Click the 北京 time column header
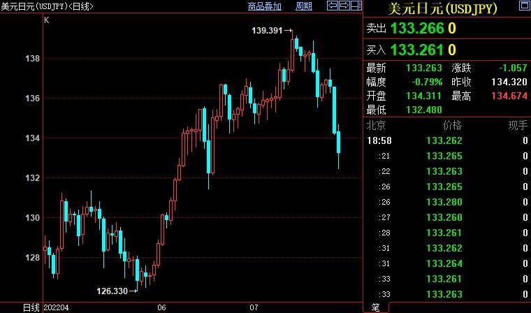This screenshot has width=531, height=313. pyautogui.click(x=377, y=126)
